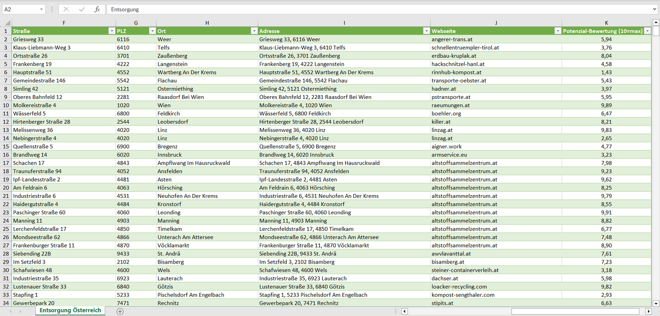Click into the formula bar text field
Screen dimensions: 660x316
point(379,9)
